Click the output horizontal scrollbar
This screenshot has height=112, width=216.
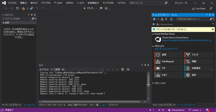[x=90, y=102]
